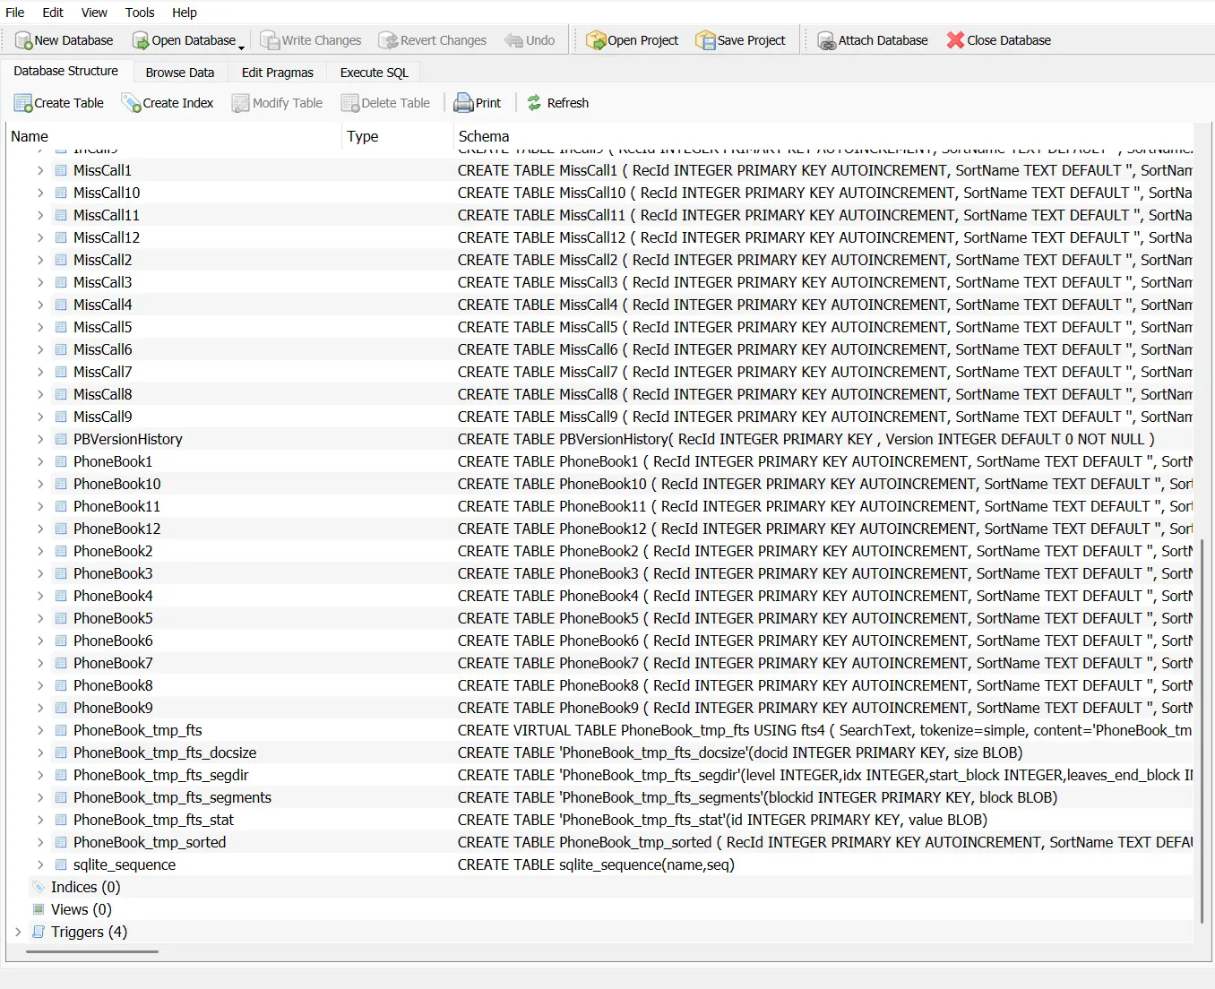Viewport: 1215px width, 989px height.
Task: Open the File menu
Action: 15,13
